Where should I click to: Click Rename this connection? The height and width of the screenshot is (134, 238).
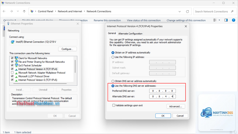click(107, 20)
